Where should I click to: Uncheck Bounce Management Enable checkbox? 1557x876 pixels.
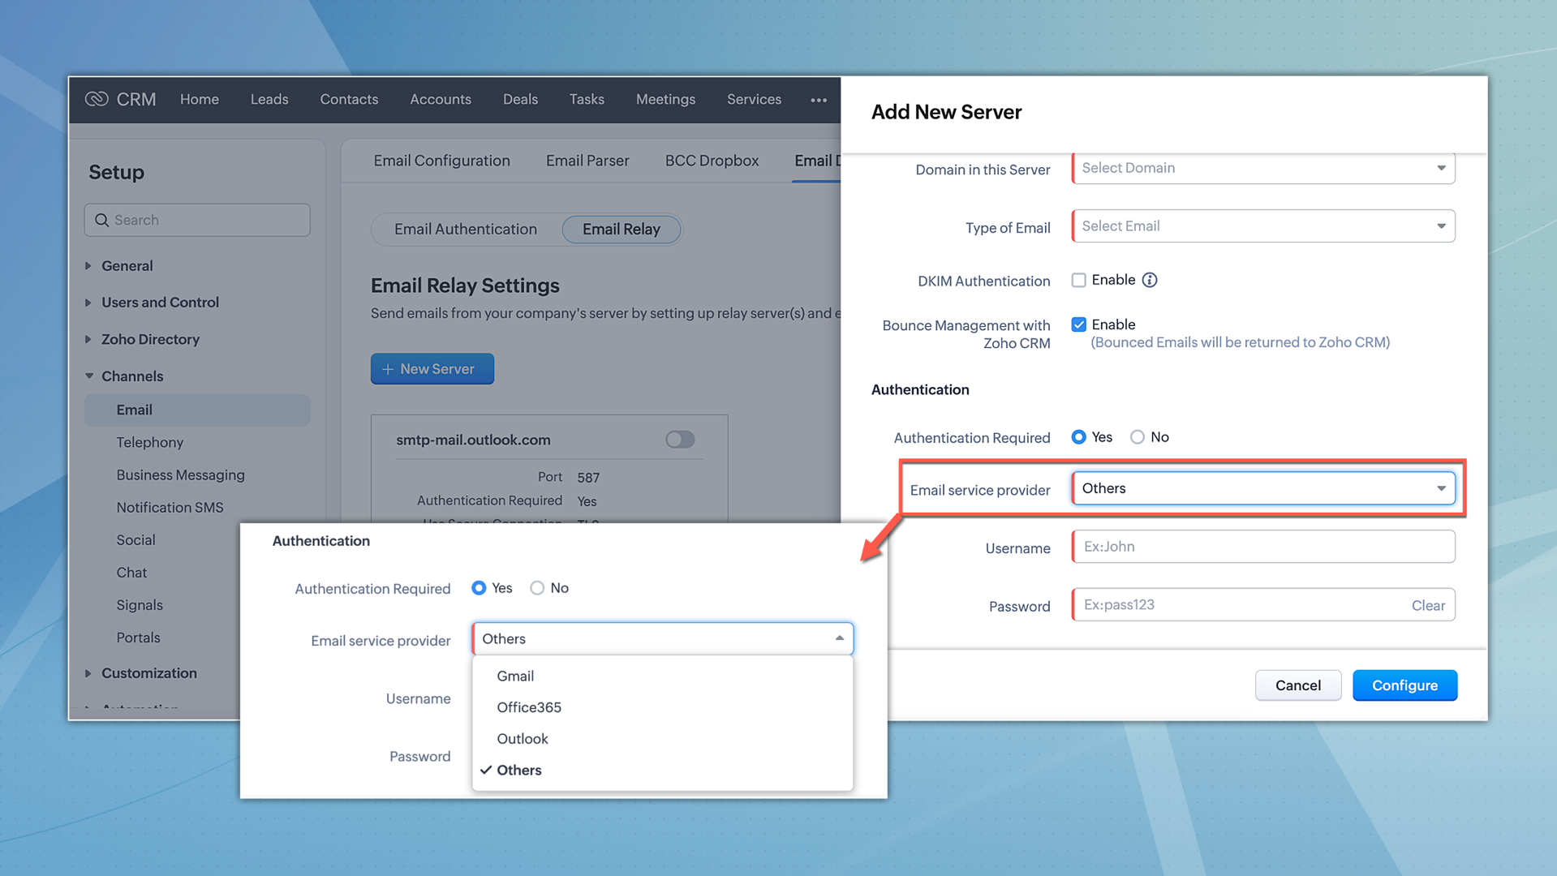coord(1078,324)
